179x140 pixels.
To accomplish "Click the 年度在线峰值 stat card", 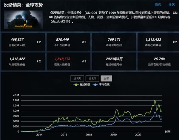I will click(x=23, y=61).
